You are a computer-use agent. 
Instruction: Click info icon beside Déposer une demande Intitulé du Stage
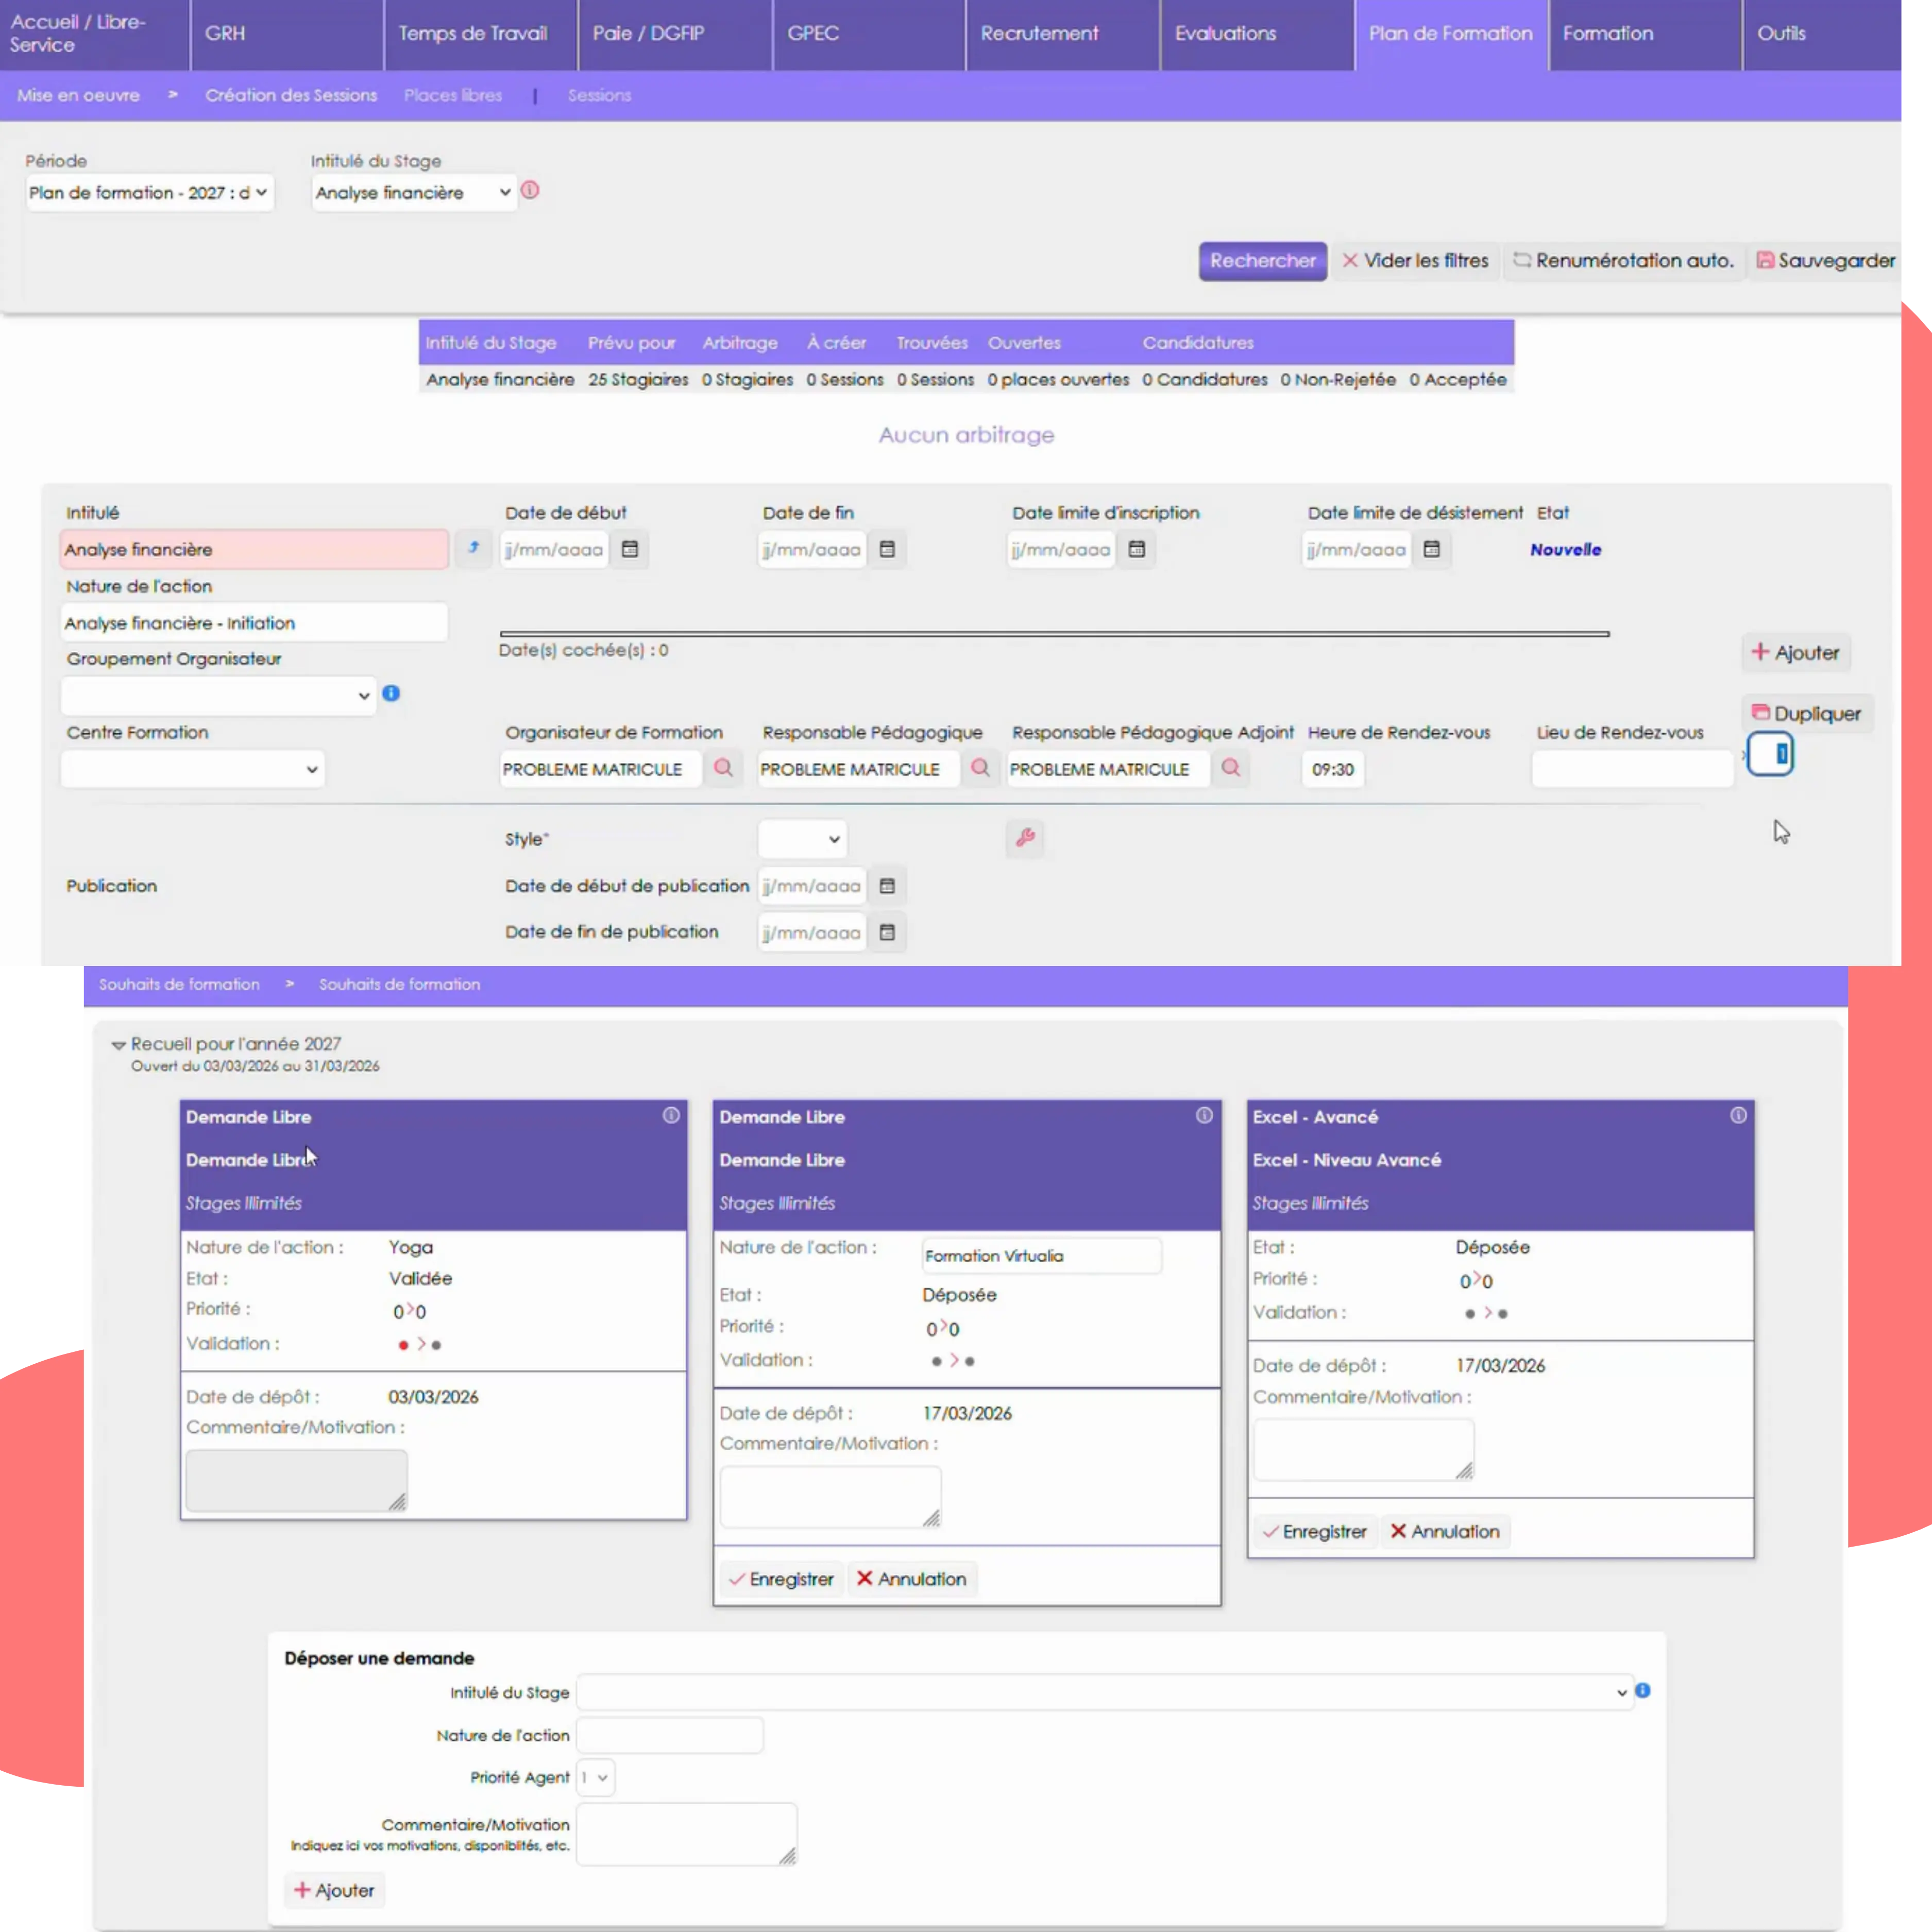(1642, 1690)
